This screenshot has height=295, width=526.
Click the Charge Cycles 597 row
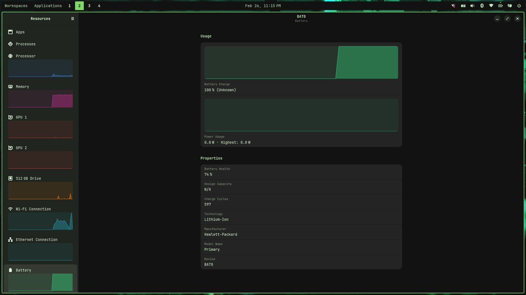tap(301, 202)
